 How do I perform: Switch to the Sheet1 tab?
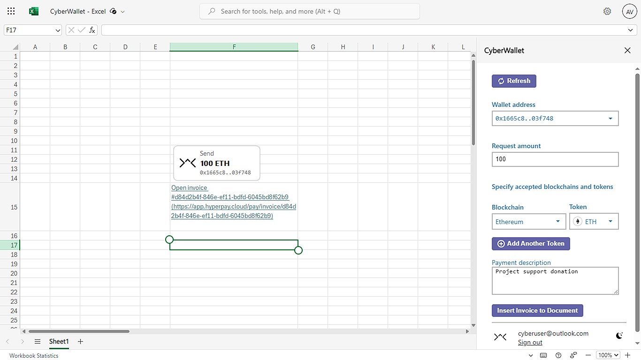click(x=59, y=341)
